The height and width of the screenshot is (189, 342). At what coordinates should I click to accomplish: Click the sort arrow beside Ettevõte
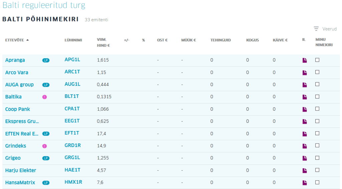pos(27,40)
